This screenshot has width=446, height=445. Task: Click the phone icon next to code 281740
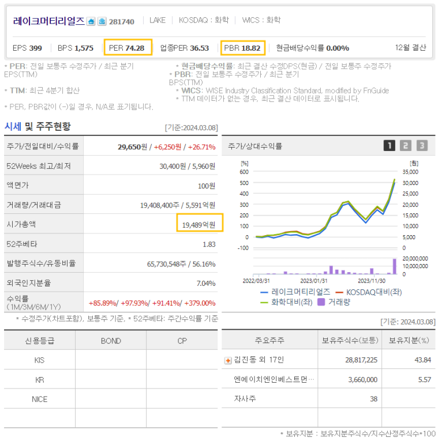click(x=102, y=21)
